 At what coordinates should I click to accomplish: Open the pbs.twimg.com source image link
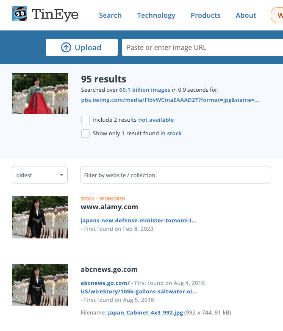pyautogui.click(x=170, y=100)
